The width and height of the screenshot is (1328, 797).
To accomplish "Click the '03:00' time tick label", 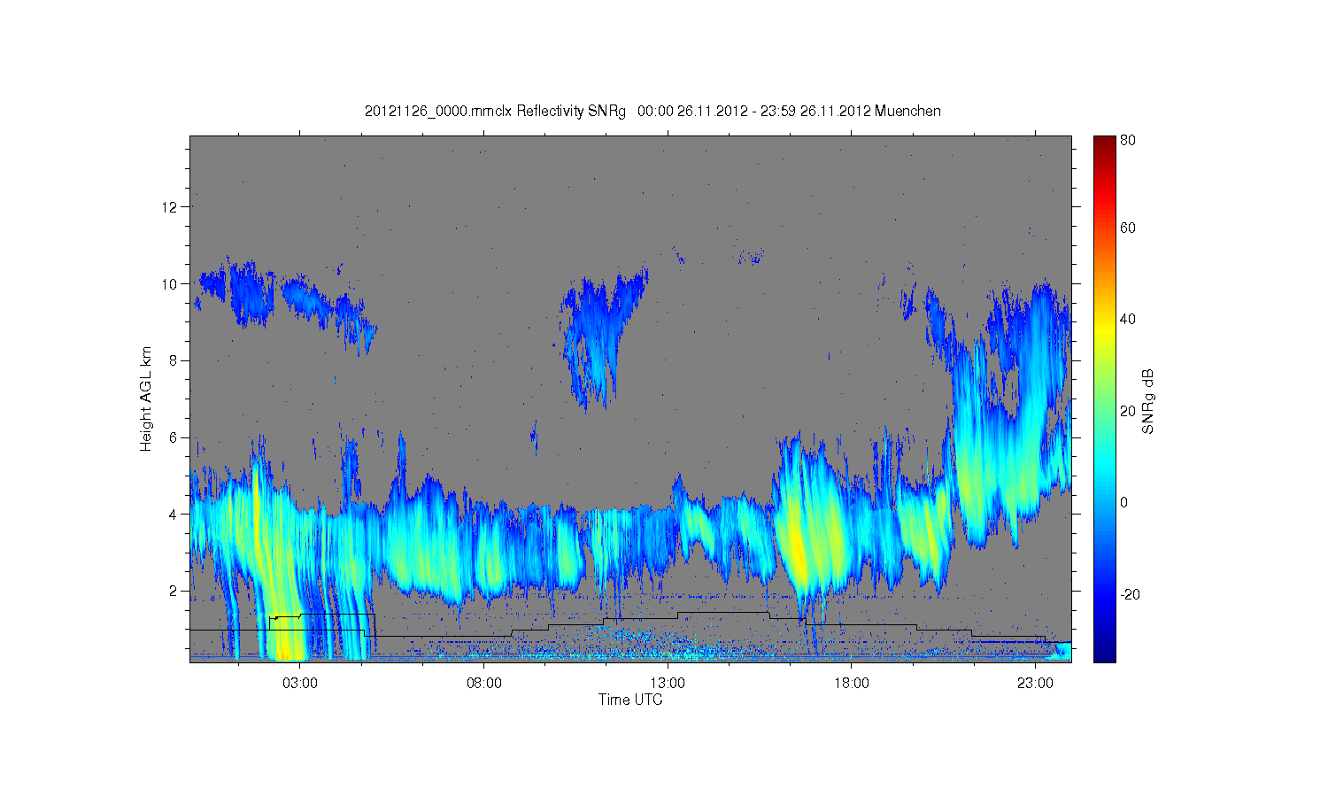I will [300, 684].
